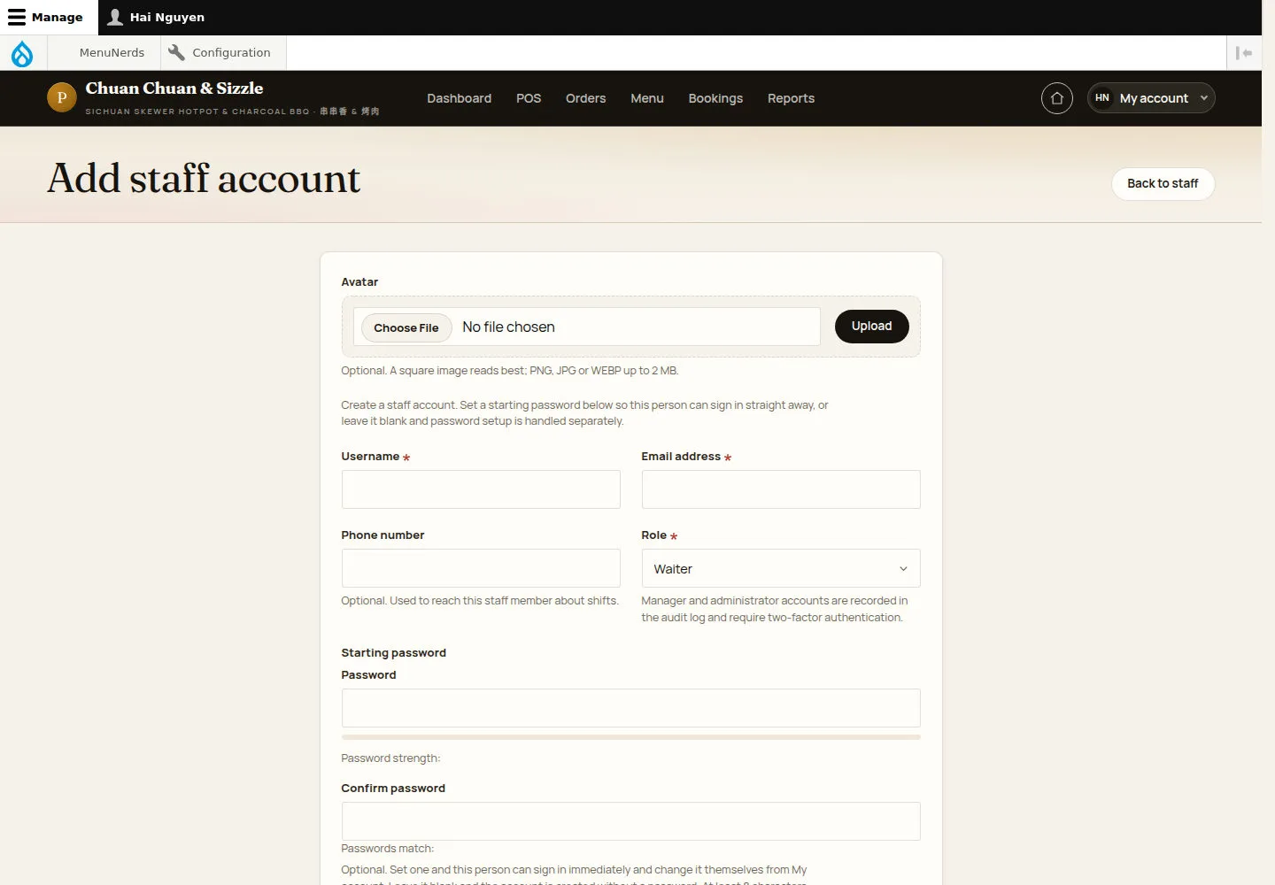1275x885 pixels.
Task: Open the home icon button
Action: (1057, 98)
